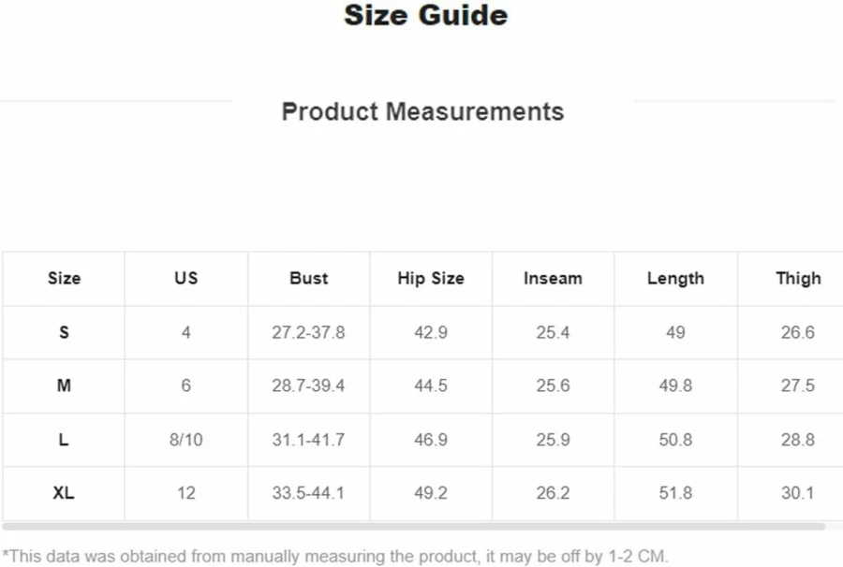Screen dimensions: 843x567
Task: Select the Size column header
Action: (64, 278)
